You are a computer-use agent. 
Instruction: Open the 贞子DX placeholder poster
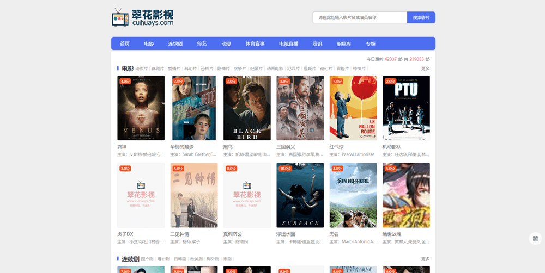point(141,195)
